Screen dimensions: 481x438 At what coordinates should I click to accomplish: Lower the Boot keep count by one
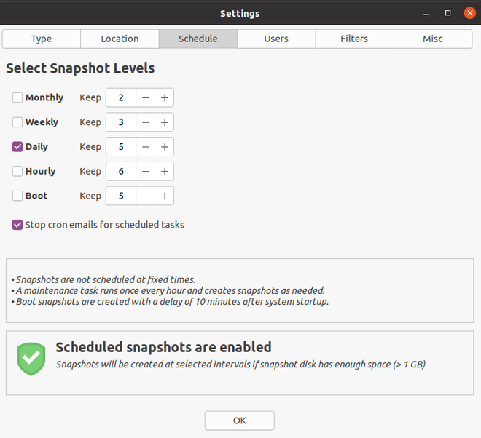tap(146, 196)
